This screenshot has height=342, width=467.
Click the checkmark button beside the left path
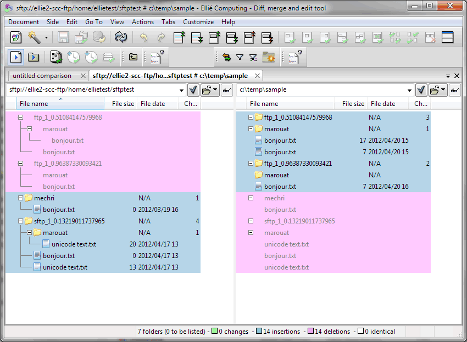(193, 90)
